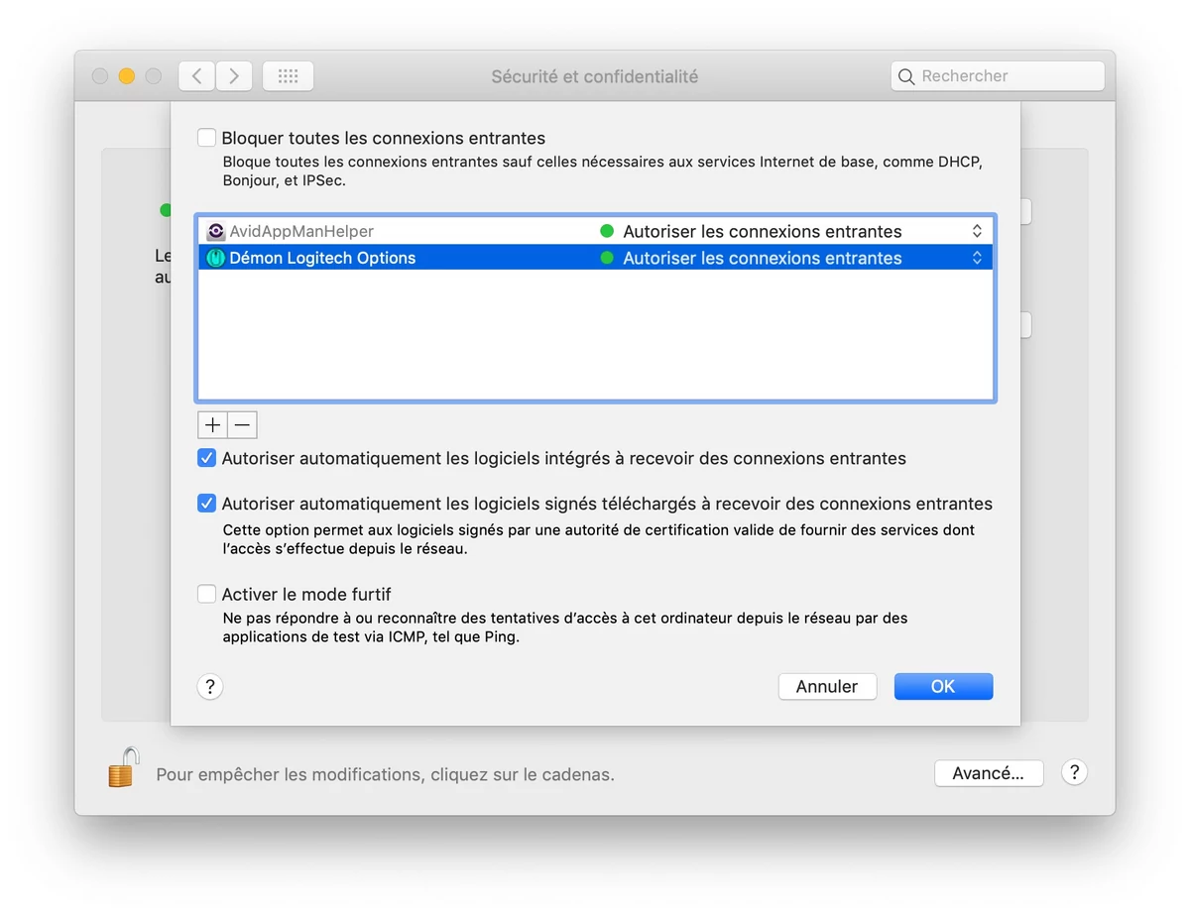The width and height of the screenshot is (1190, 914).
Task: Click the padlock to prevent changes
Action: tap(124, 768)
